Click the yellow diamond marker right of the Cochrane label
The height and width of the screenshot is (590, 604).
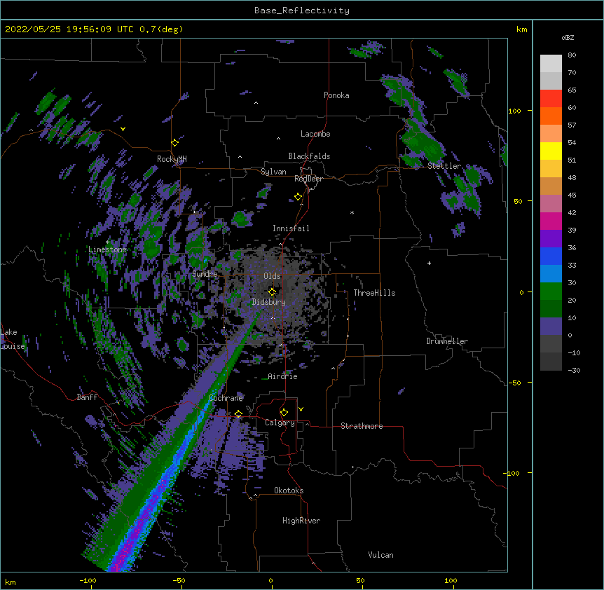click(238, 413)
